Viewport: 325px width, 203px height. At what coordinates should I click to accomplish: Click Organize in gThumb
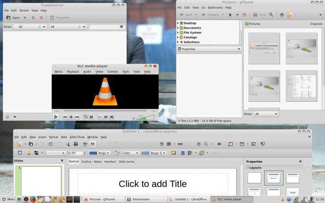[x=316, y=23]
